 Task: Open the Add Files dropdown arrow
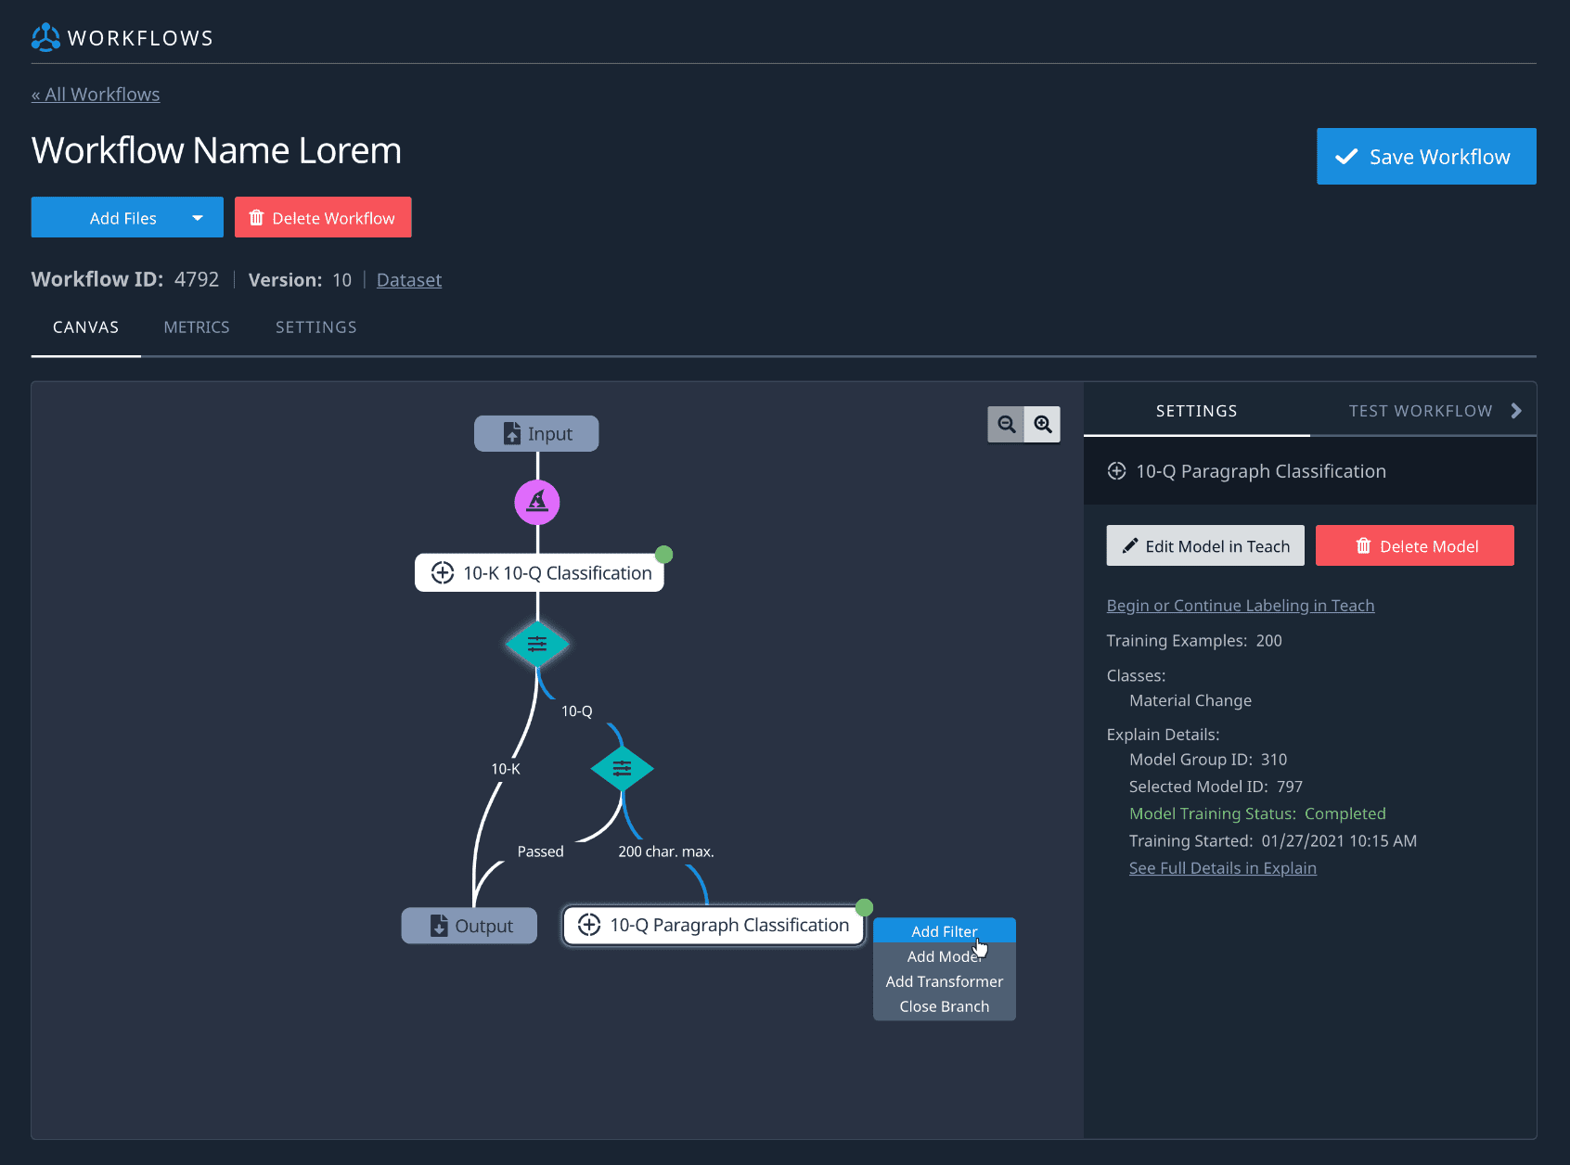[x=198, y=218]
